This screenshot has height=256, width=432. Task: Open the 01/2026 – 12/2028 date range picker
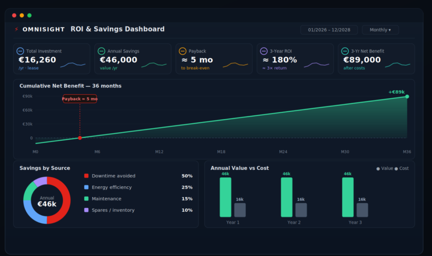[x=329, y=30]
